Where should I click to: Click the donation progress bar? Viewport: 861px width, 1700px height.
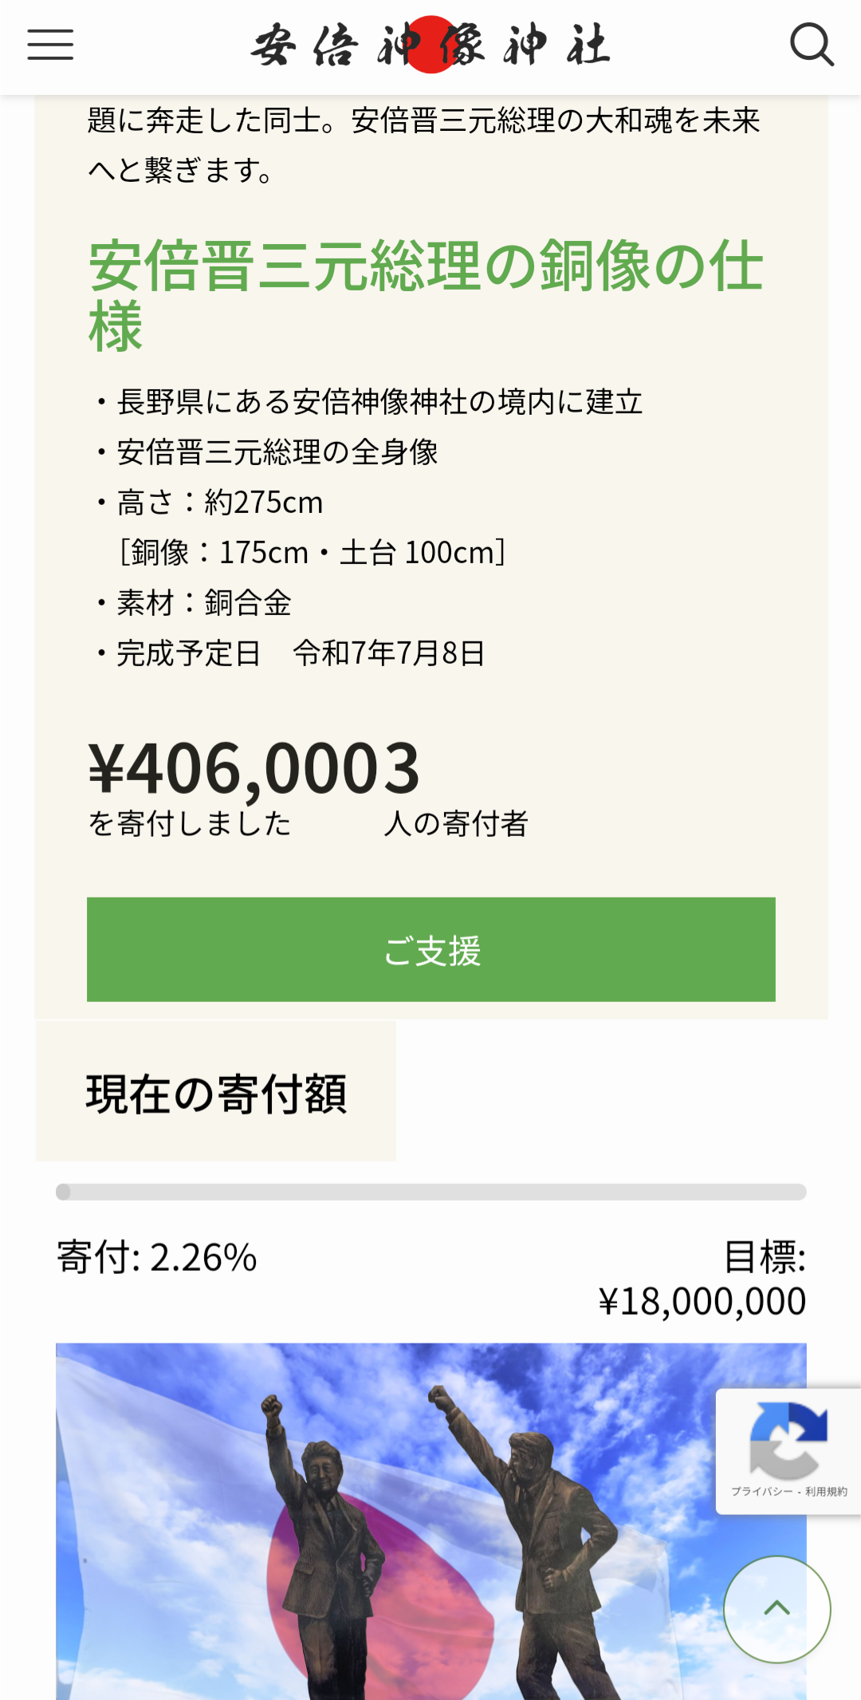431,1192
